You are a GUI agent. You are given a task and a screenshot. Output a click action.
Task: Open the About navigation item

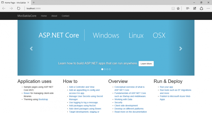54,16
